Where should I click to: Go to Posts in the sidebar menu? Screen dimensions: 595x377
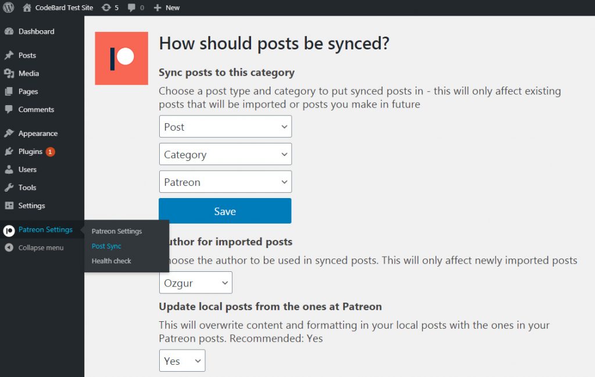point(27,55)
